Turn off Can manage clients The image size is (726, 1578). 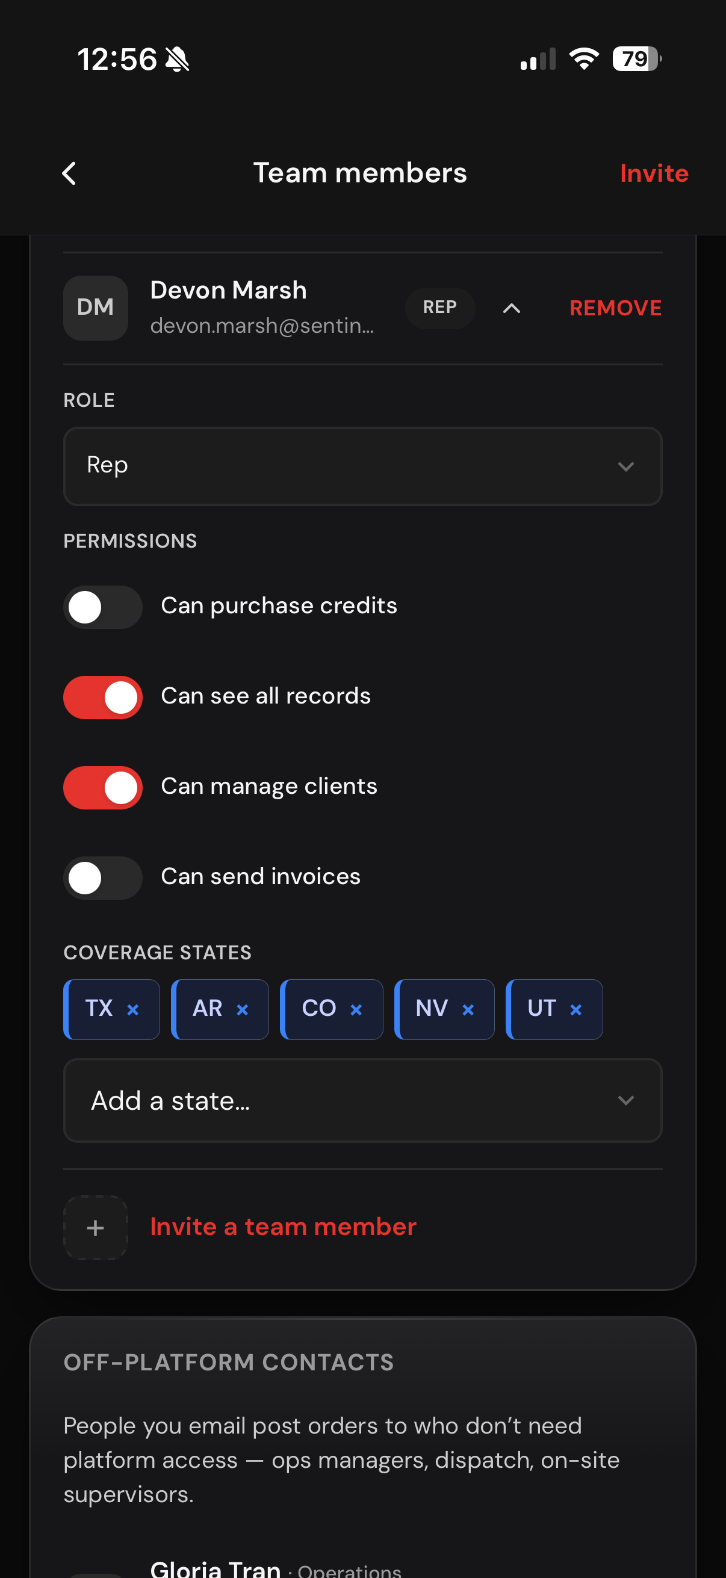pyautogui.click(x=103, y=787)
